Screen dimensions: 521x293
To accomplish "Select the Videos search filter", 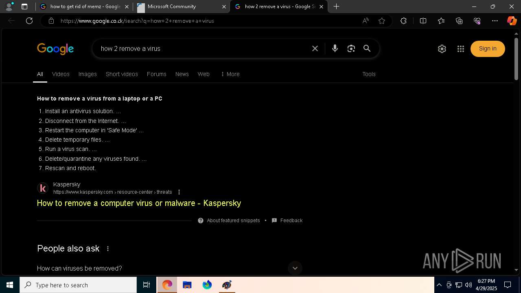I will click(x=61, y=74).
